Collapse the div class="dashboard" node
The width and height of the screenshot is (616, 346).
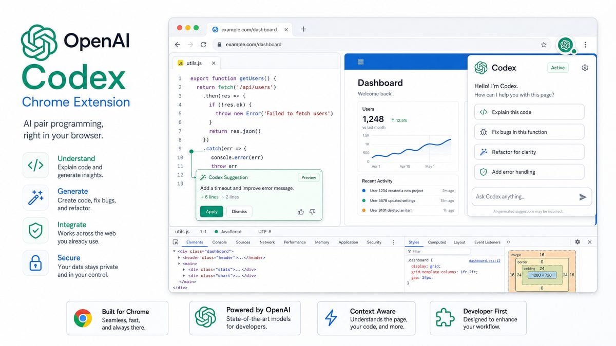pos(174,251)
